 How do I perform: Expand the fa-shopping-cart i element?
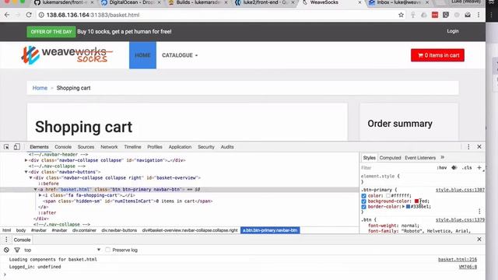click(40, 195)
